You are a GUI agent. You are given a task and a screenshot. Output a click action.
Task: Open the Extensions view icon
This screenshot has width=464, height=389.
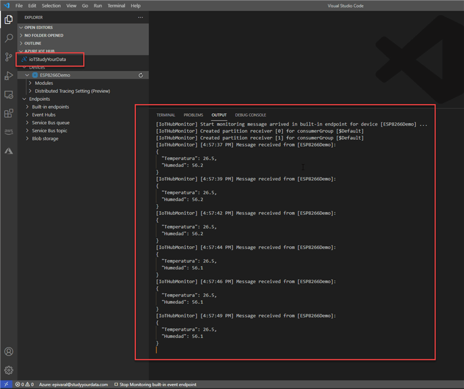9,113
